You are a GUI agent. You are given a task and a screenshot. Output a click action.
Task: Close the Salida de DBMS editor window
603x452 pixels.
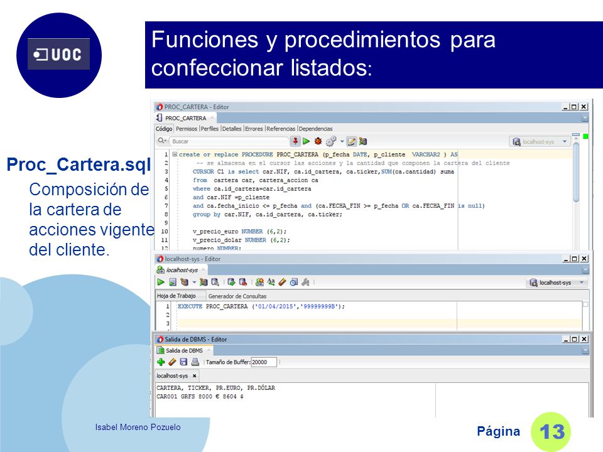click(x=584, y=339)
